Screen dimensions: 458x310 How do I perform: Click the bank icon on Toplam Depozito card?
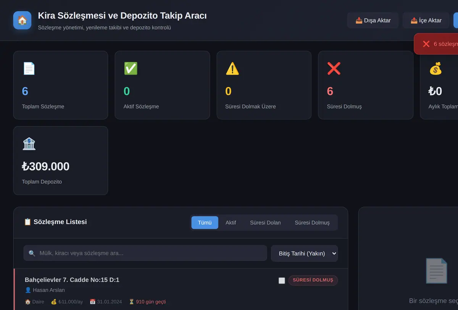click(x=29, y=144)
